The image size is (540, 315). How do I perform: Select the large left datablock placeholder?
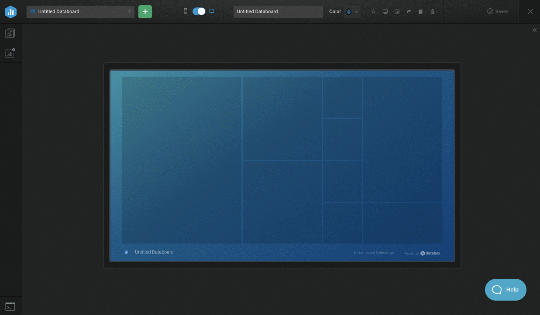click(182, 160)
